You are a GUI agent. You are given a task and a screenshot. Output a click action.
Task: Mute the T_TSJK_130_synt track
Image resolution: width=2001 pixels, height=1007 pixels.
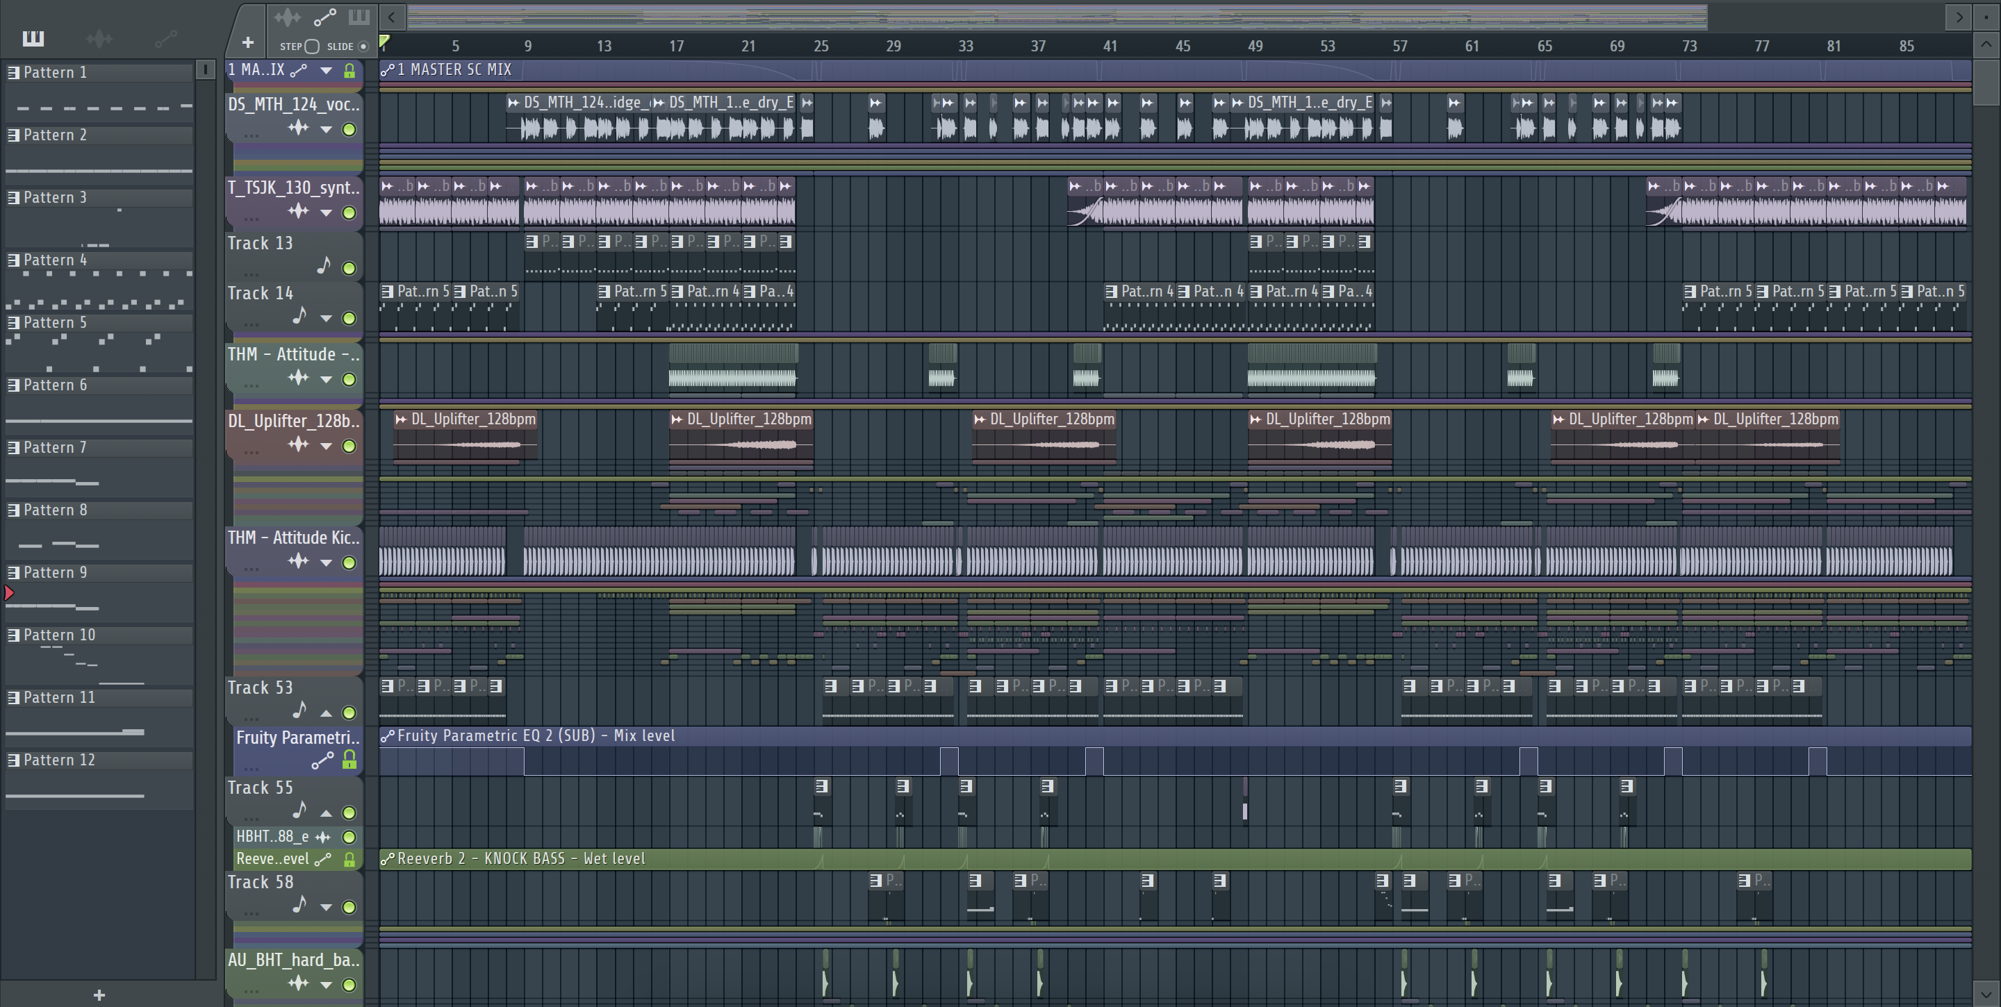click(349, 213)
